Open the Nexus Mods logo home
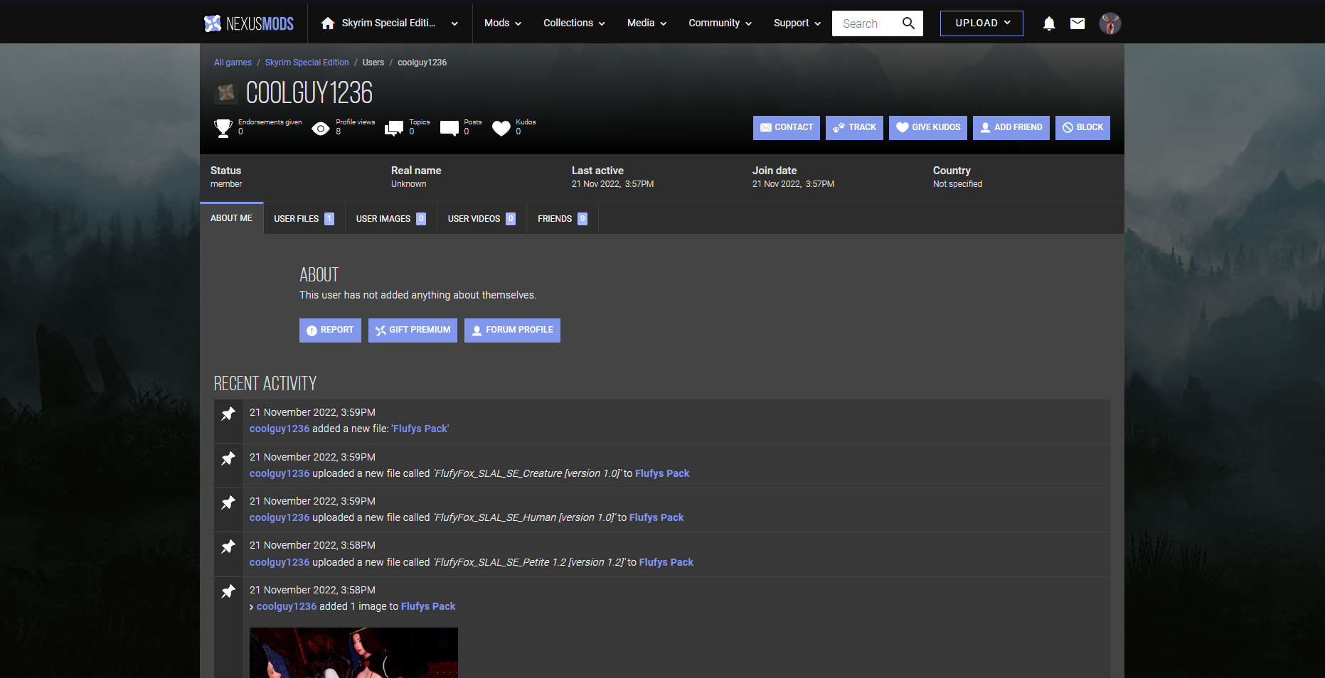Screen dimensions: 1325x678 click(x=249, y=23)
